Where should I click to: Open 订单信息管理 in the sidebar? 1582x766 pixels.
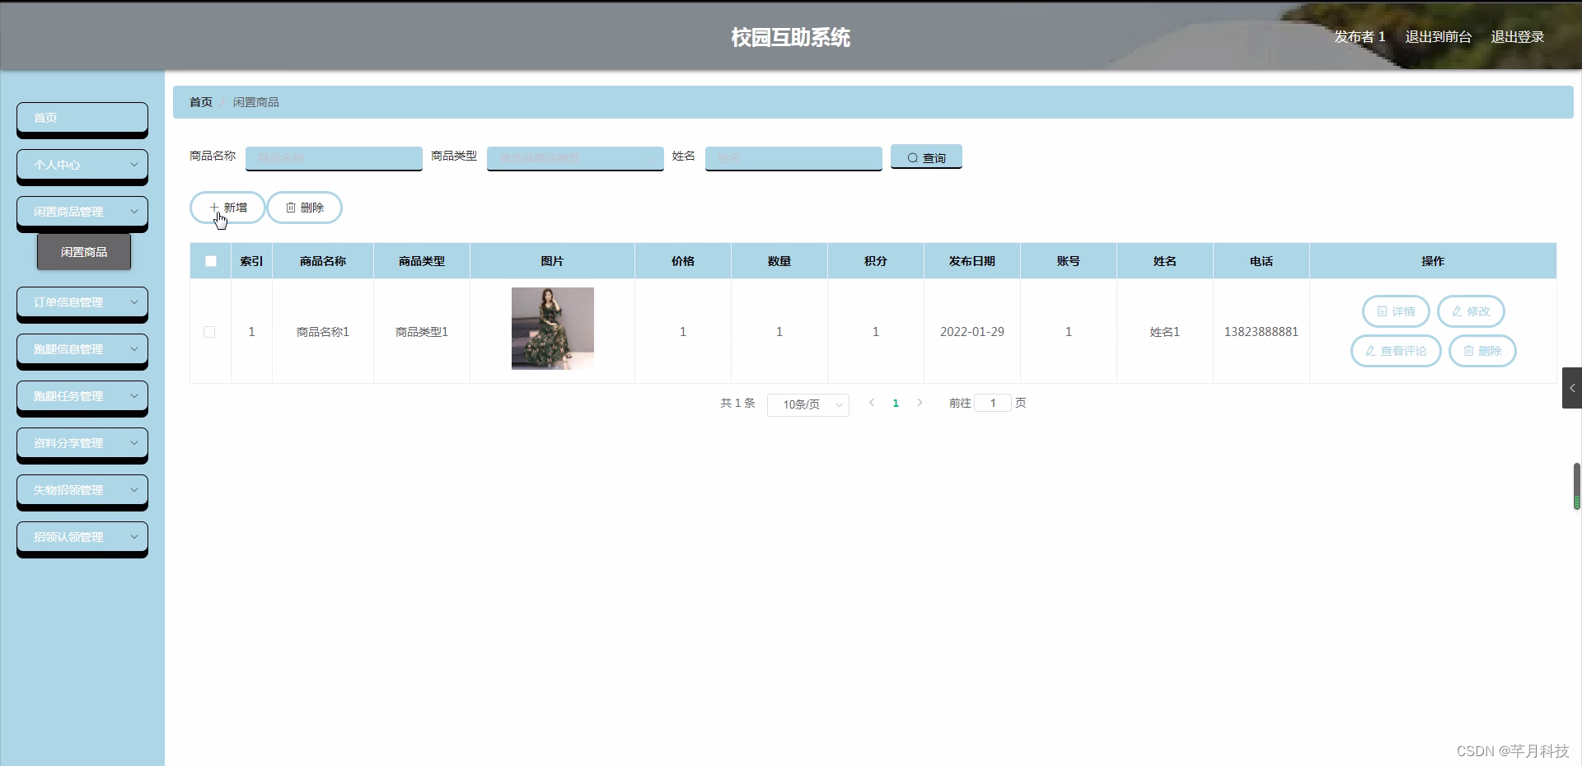(x=82, y=302)
